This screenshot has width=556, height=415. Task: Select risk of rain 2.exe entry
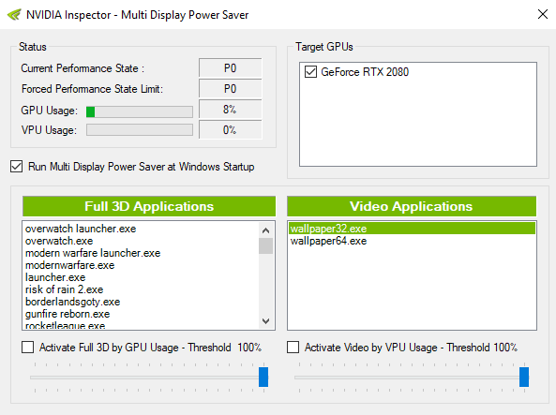point(64,289)
